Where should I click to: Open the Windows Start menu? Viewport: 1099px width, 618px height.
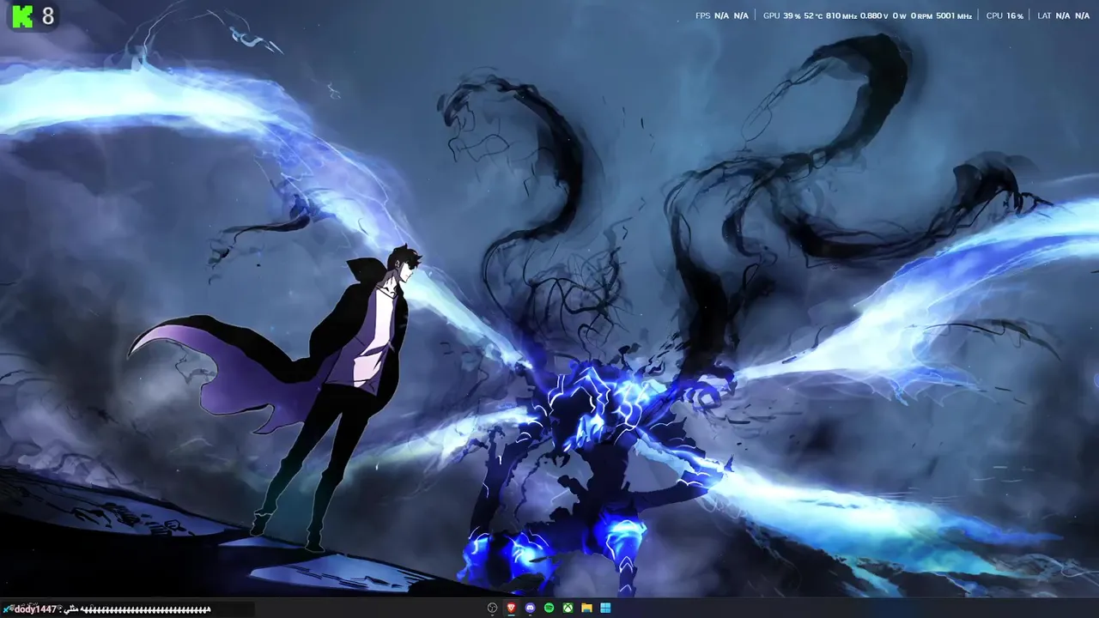point(606,608)
